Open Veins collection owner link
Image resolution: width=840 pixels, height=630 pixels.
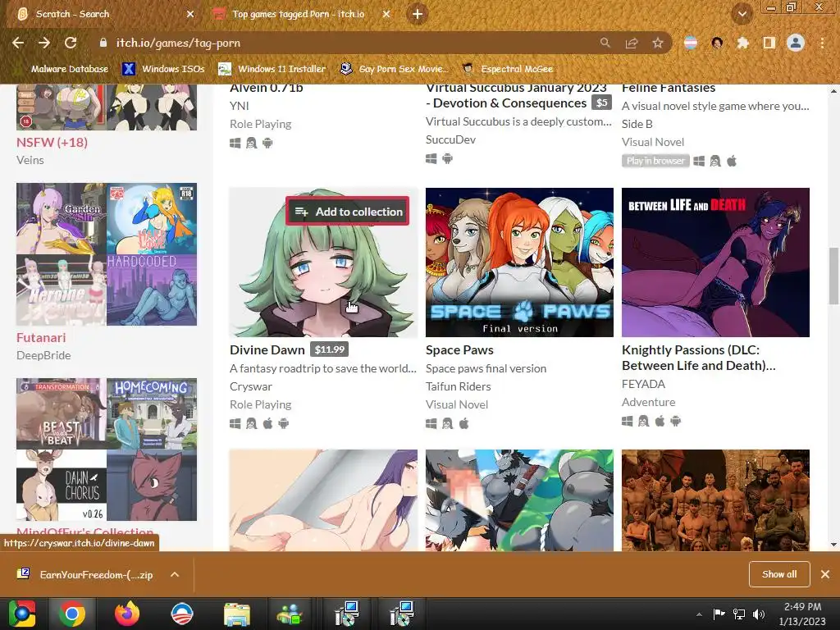pos(30,160)
